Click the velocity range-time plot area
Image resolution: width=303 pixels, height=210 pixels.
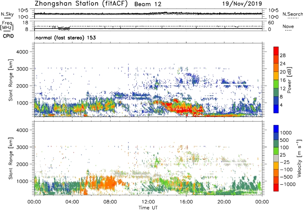coord(148,158)
